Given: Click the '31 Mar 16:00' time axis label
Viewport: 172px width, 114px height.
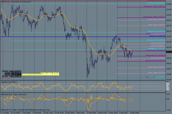Looking at the screenshot, I should (113, 113).
